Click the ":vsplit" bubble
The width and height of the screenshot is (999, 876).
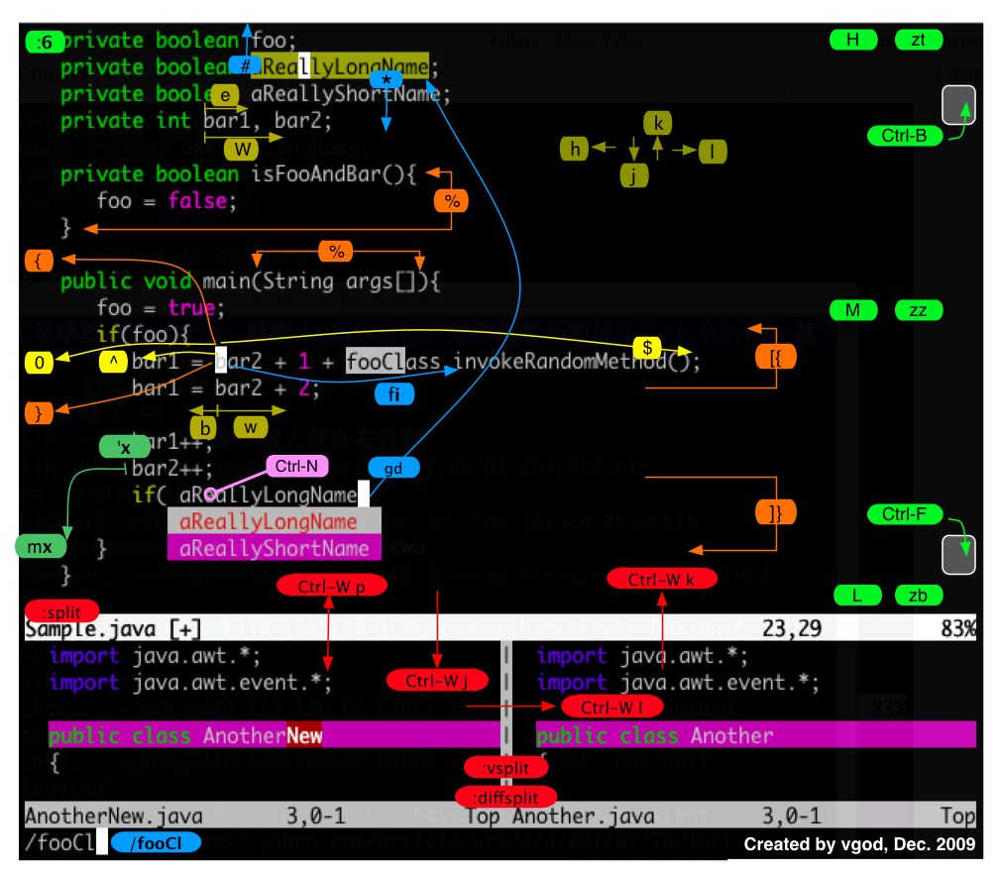coord(505,767)
